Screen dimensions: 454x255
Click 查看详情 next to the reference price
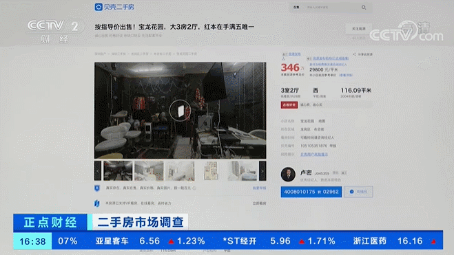pyautogui.click(x=346, y=75)
